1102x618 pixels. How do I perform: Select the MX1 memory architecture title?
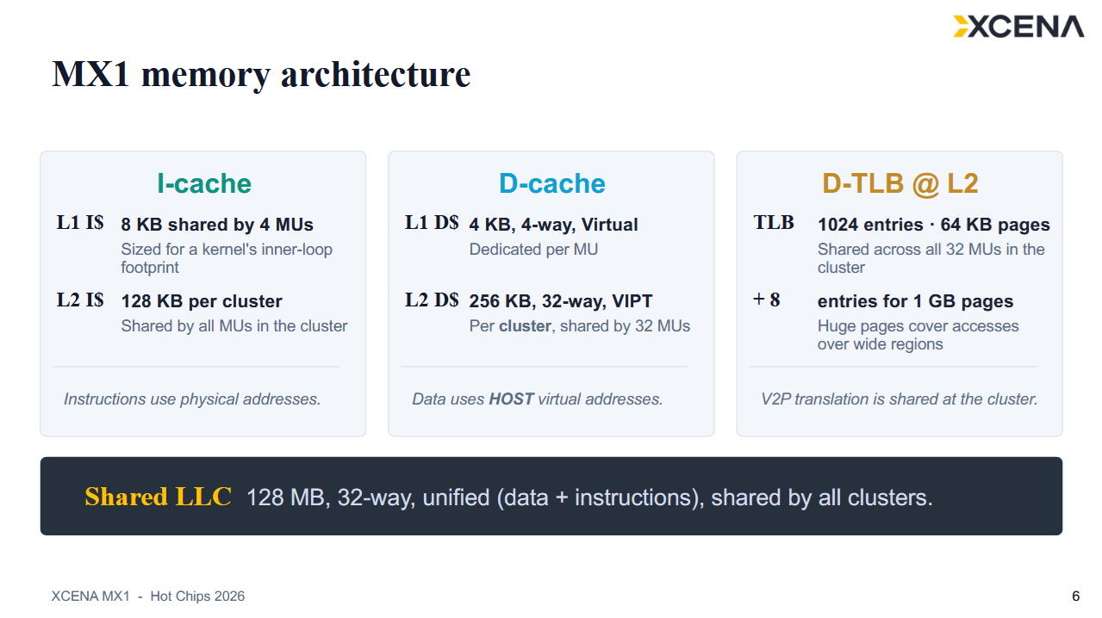click(261, 74)
